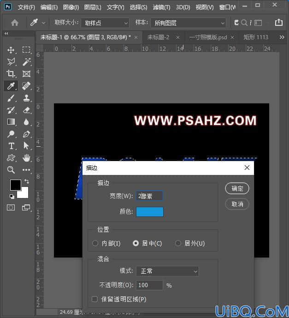Select the Inside (内部) position radio
289x318 pixels.
click(x=95, y=243)
